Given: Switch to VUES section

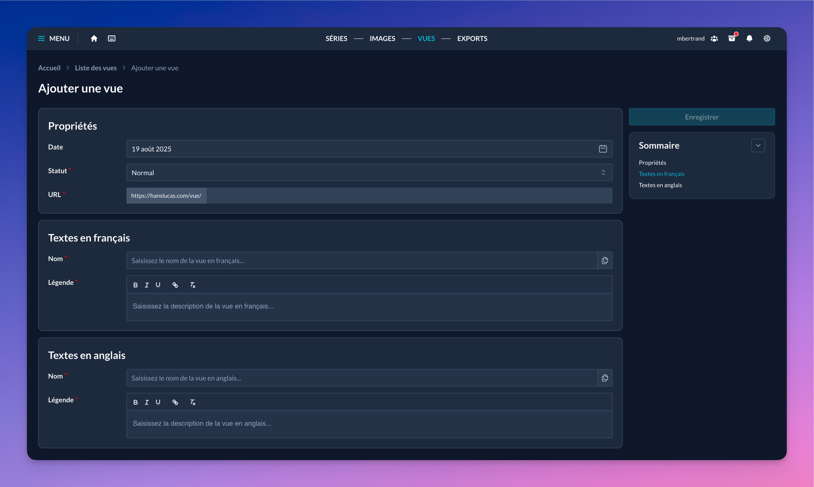Looking at the screenshot, I should pyautogui.click(x=426, y=38).
